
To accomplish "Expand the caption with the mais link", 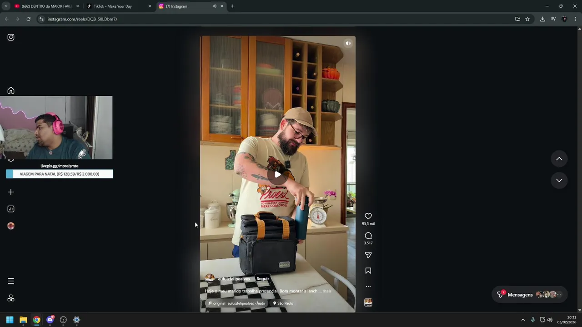I will (327, 291).
